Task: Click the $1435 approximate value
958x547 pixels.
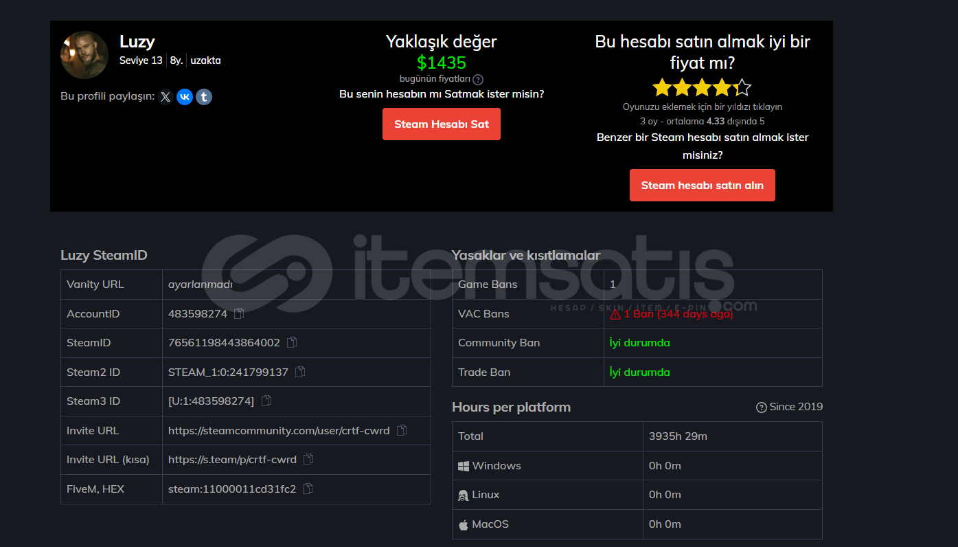Action: [x=442, y=63]
